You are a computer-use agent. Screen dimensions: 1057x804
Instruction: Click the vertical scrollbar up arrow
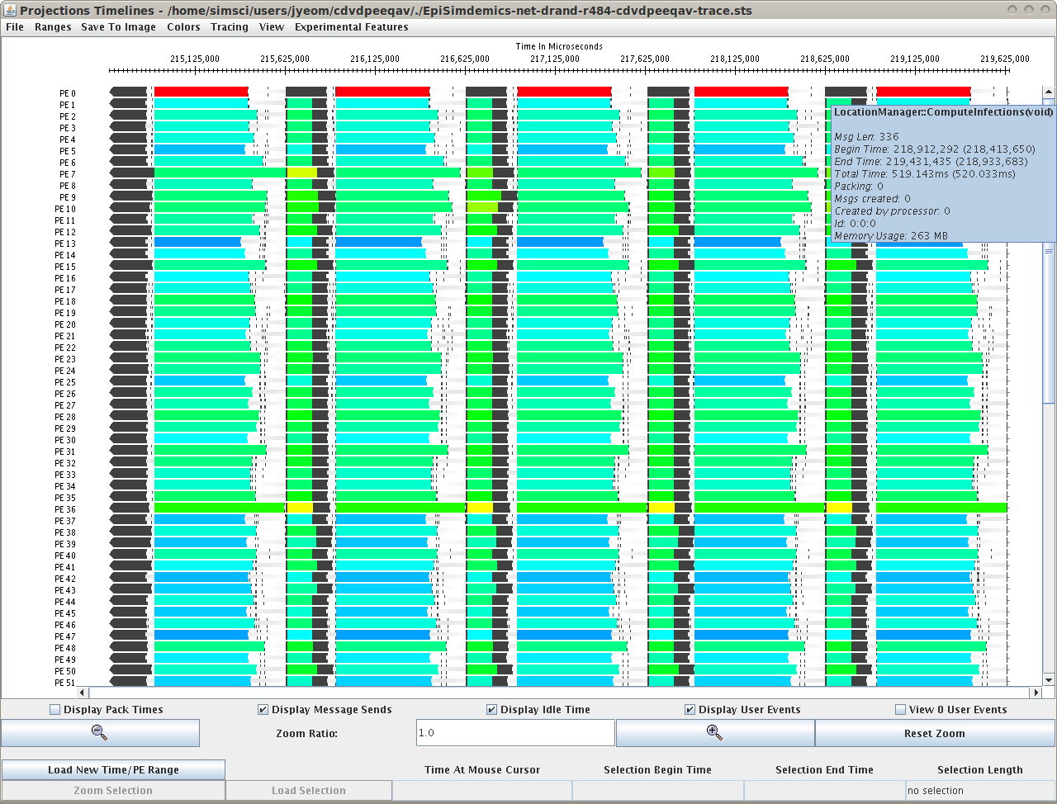(1049, 93)
